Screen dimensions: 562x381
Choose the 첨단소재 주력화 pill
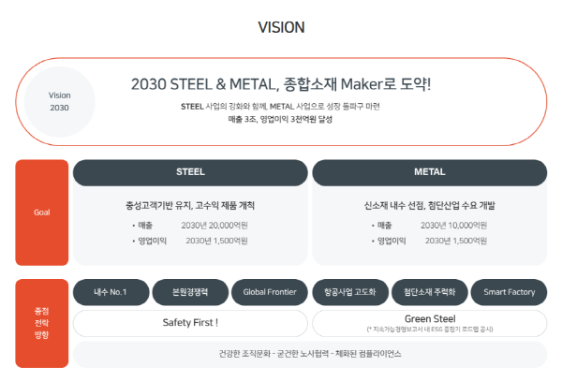430,292
